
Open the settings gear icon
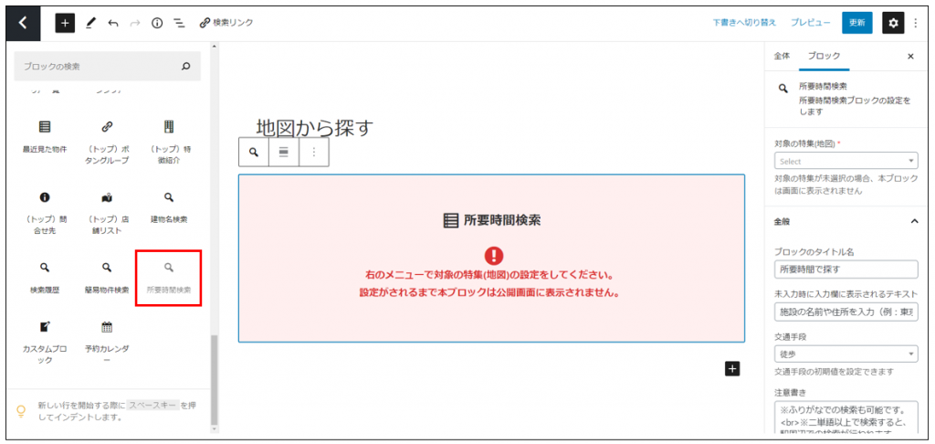click(892, 23)
